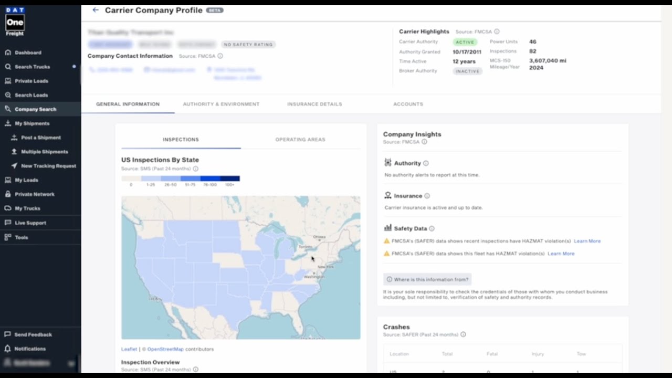The image size is (672, 378).
Task: Click the 100+ darkest legend swatch
Action: (230, 178)
